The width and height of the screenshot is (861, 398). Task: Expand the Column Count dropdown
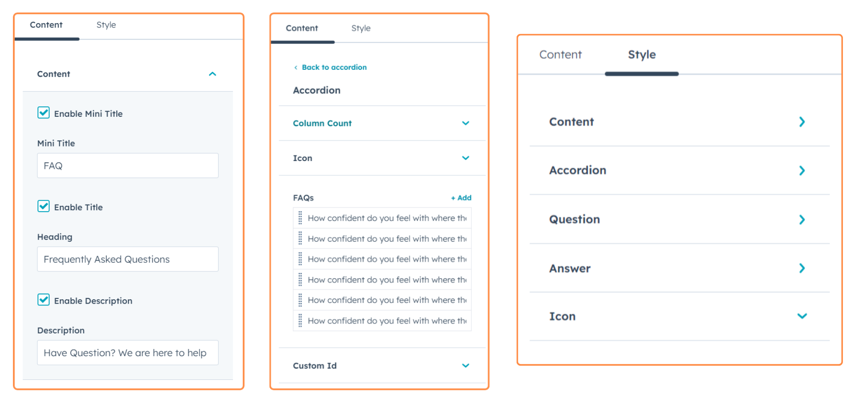(465, 123)
